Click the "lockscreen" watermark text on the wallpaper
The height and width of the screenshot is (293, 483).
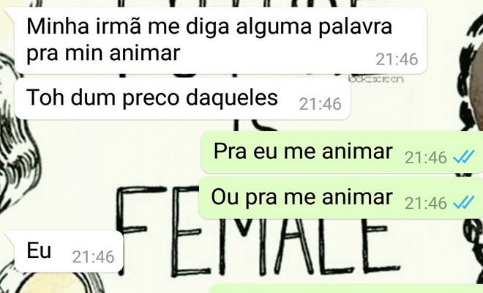tap(376, 79)
